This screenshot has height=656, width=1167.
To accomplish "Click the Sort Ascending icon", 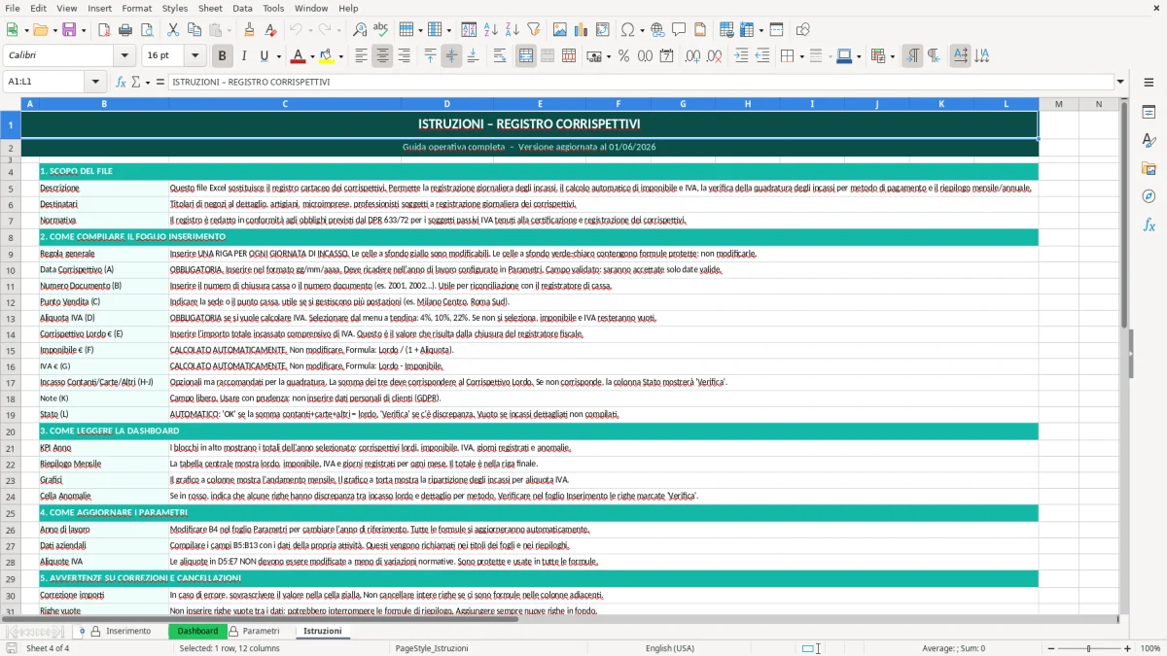I will (490, 30).
